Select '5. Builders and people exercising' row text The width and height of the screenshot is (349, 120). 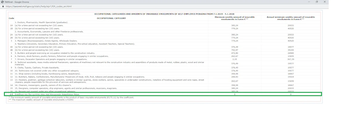coord(55,53)
